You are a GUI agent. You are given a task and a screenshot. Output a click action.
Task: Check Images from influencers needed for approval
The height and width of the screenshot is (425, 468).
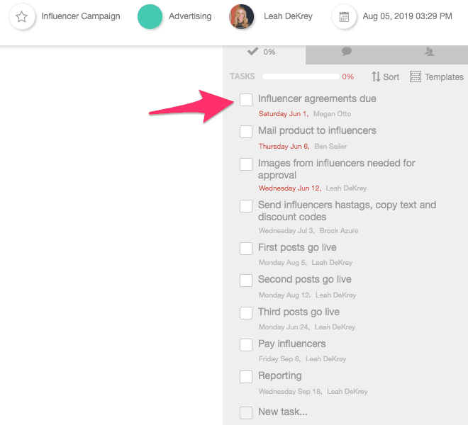coord(246,164)
